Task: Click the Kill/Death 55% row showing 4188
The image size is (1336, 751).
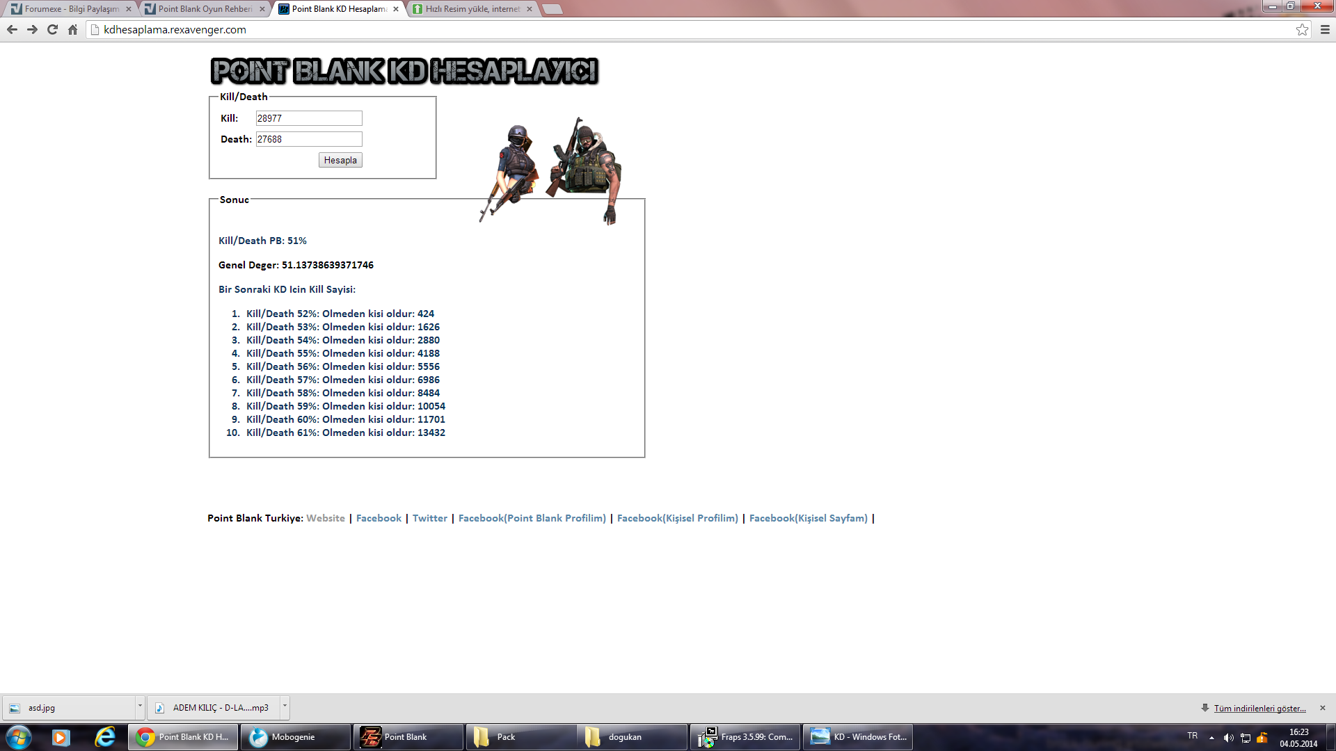Action: click(343, 353)
